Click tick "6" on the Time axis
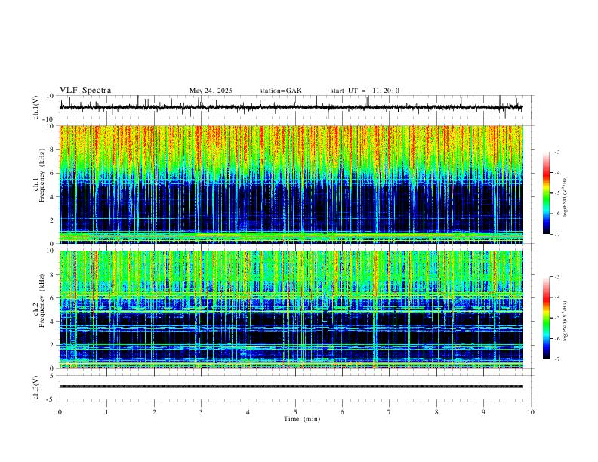The image size is (598, 462). pyautogui.click(x=343, y=412)
